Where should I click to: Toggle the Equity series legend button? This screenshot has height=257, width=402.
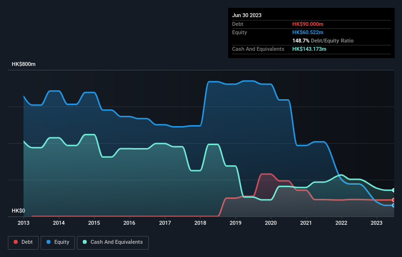coord(58,242)
